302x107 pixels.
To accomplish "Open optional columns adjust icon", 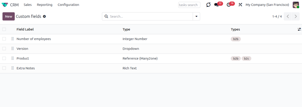I will click(299, 29).
